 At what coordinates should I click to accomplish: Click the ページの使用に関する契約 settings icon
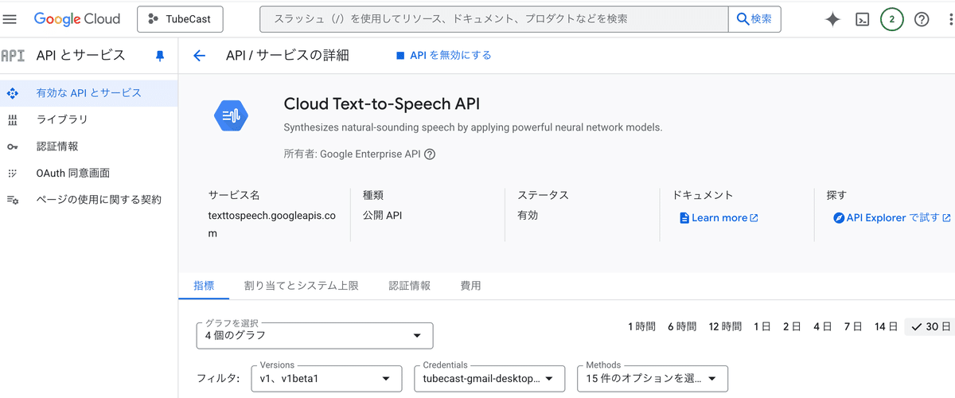point(12,200)
